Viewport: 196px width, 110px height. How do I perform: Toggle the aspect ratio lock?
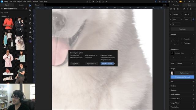pyautogui.click(x=193, y=19)
